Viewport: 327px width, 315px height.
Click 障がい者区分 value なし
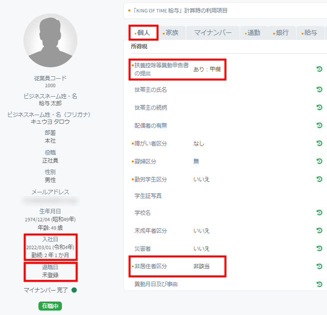pyautogui.click(x=199, y=144)
